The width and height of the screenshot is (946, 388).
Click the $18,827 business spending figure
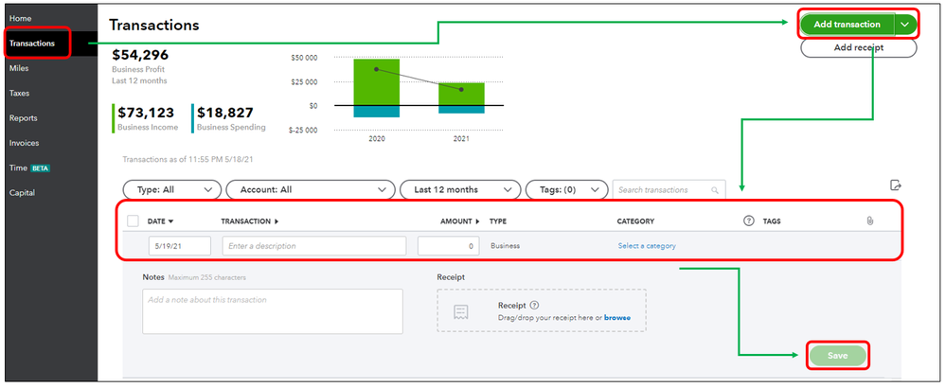pos(225,113)
